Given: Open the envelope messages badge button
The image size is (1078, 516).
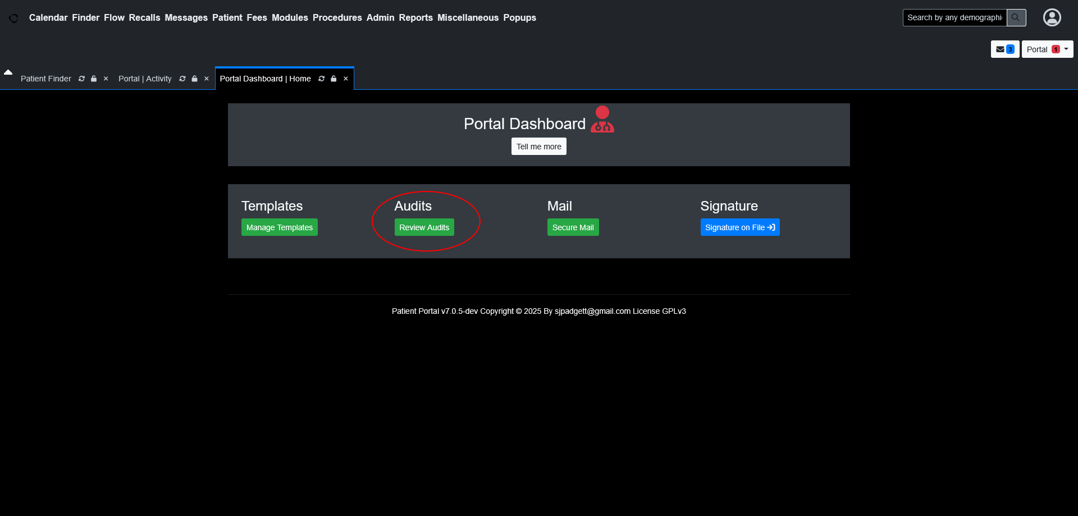Looking at the screenshot, I should [1004, 49].
